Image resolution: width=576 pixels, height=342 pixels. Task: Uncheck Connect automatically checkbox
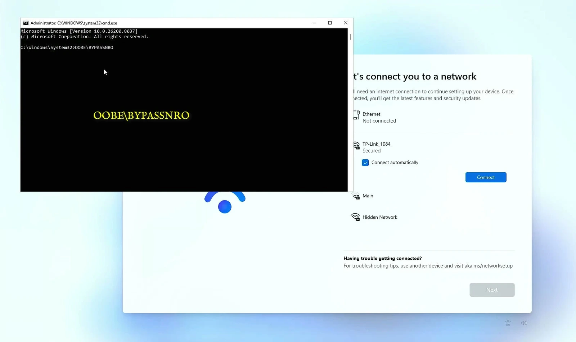(365, 163)
